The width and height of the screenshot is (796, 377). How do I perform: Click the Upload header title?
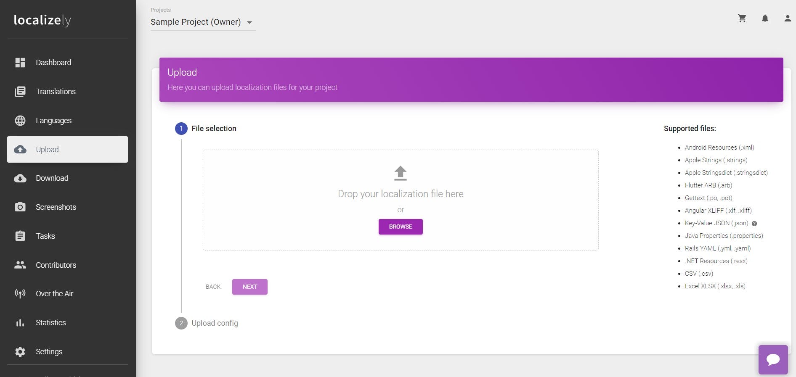(182, 72)
